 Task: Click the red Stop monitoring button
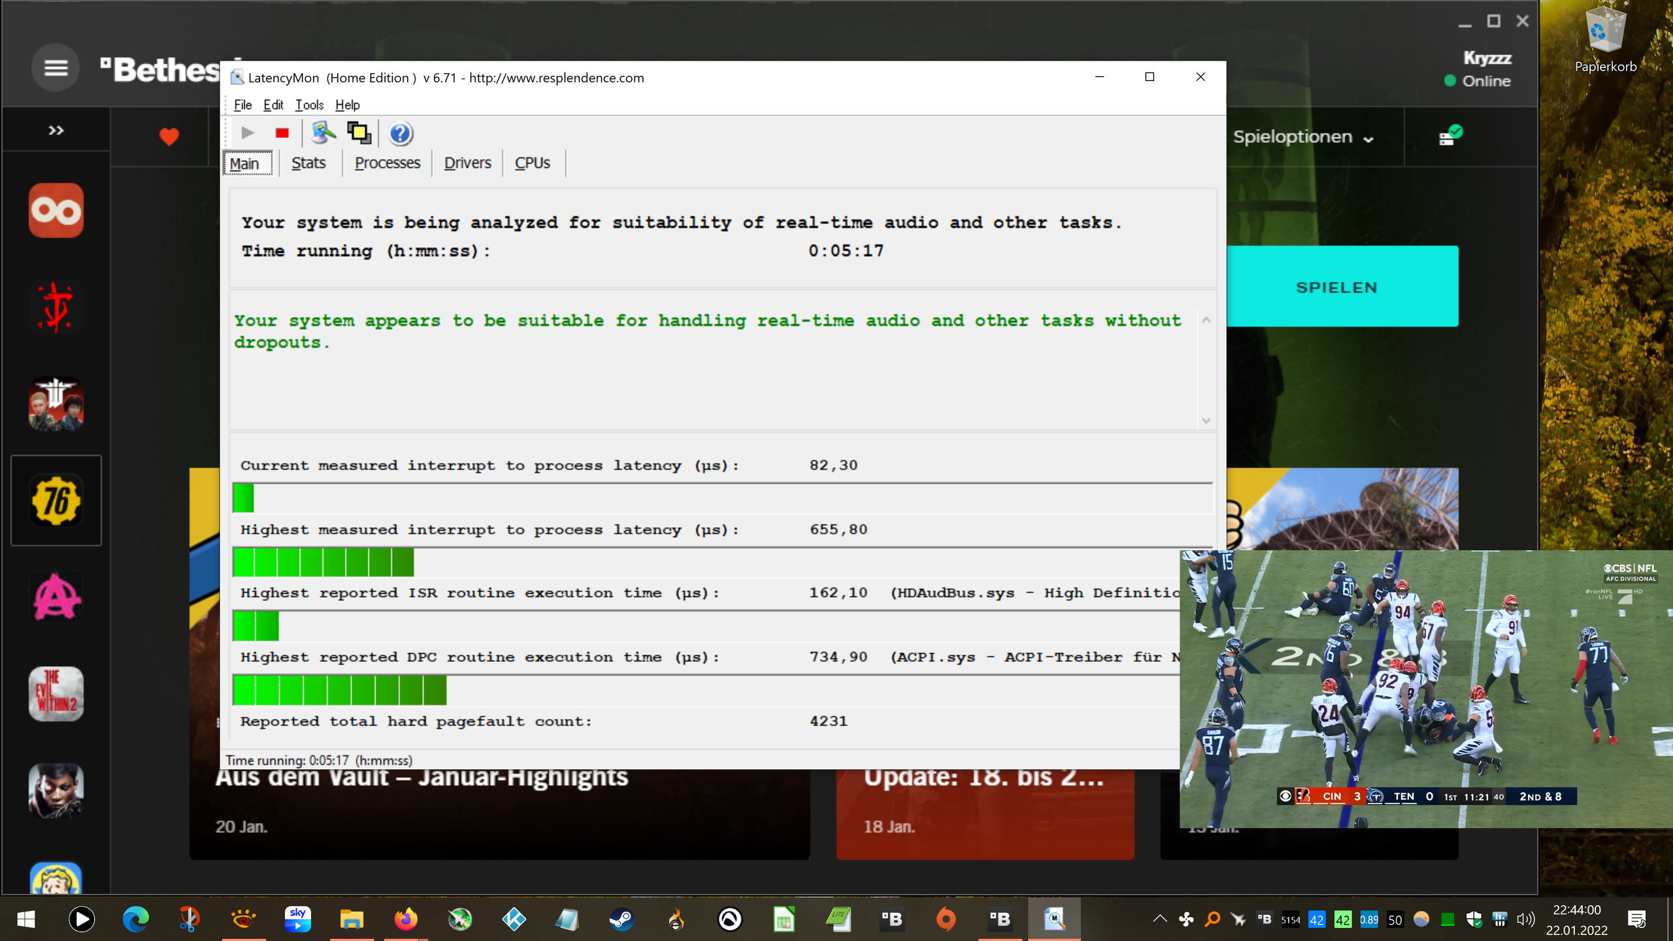tap(282, 133)
